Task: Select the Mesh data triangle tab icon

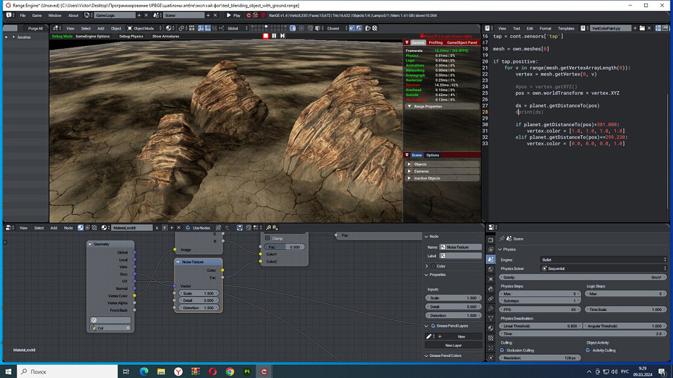Action: (491, 318)
